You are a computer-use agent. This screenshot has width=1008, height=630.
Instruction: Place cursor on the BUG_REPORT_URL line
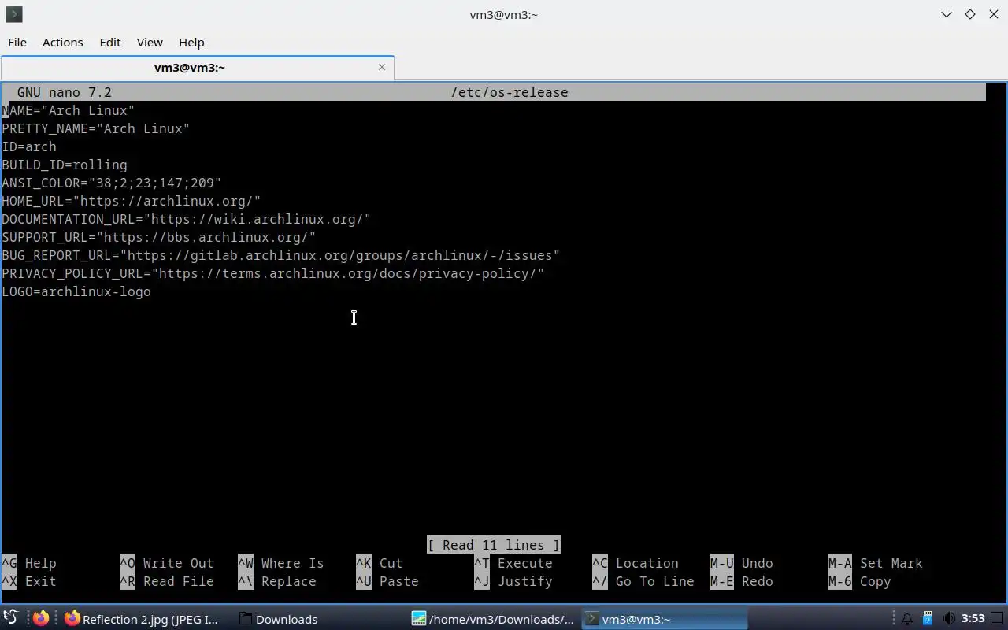click(281, 255)
